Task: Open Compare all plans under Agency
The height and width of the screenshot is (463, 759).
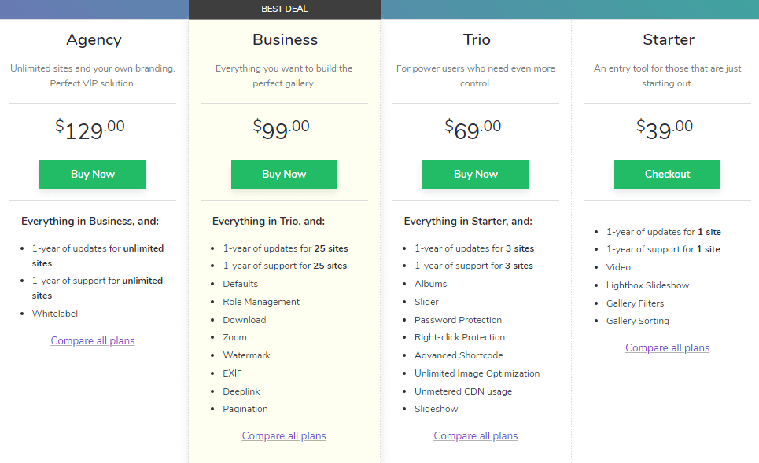Action: [93, 340]
